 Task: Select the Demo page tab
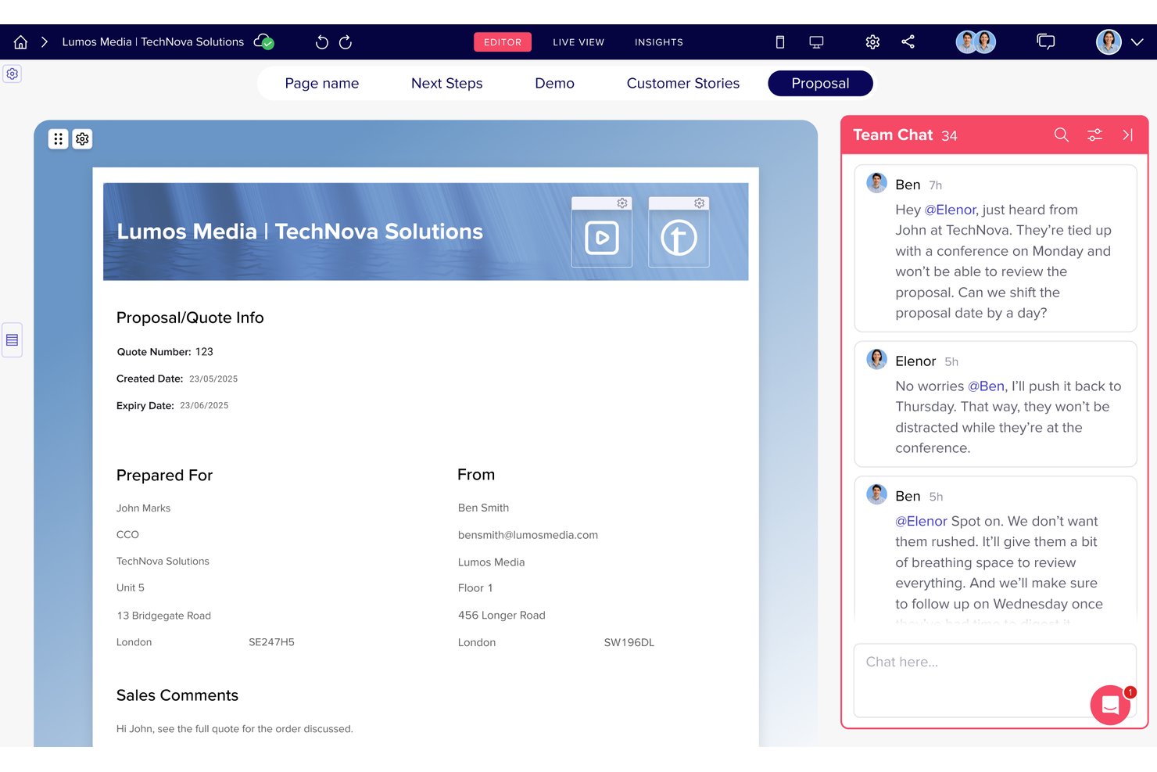pyautogui.click(x=554, y=83)
